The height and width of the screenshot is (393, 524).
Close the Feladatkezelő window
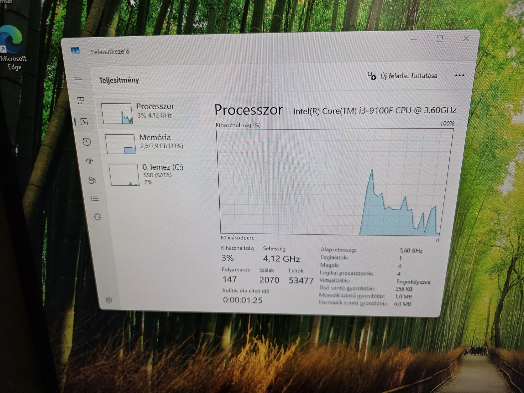tap(466, 38)
